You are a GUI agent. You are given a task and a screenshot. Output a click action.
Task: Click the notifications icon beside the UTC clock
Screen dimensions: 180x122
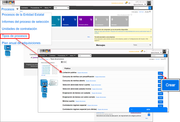tap(126, 3)
